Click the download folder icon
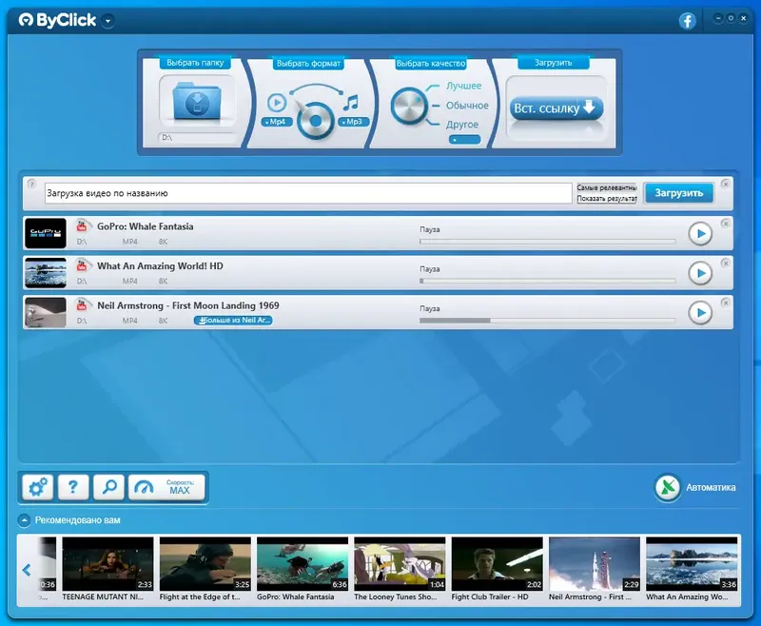Screen dimensions: 761x626 point(197,101)
